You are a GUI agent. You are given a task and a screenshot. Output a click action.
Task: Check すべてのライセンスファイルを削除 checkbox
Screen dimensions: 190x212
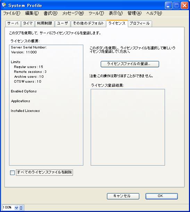coord(12,173)
